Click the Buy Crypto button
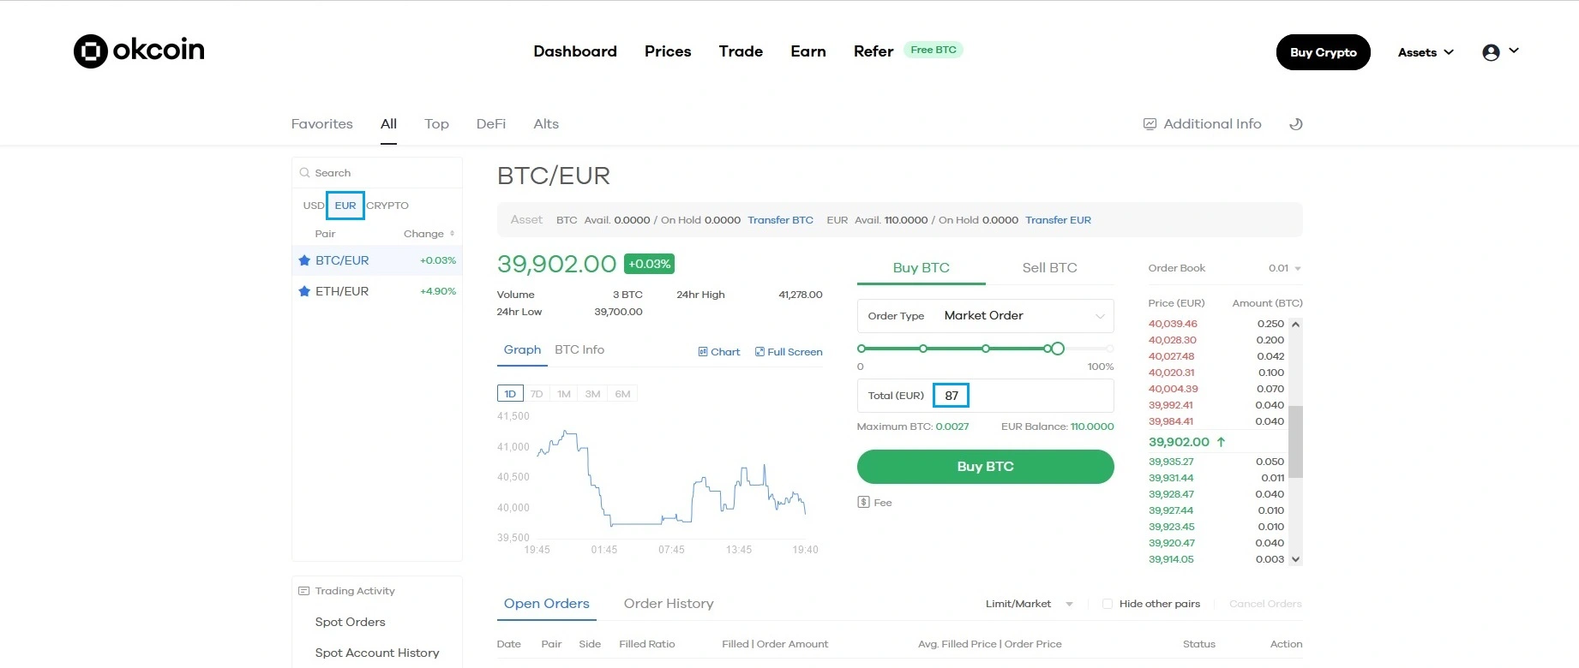This screenshot has width=1579, height=668. [1323, 52]
